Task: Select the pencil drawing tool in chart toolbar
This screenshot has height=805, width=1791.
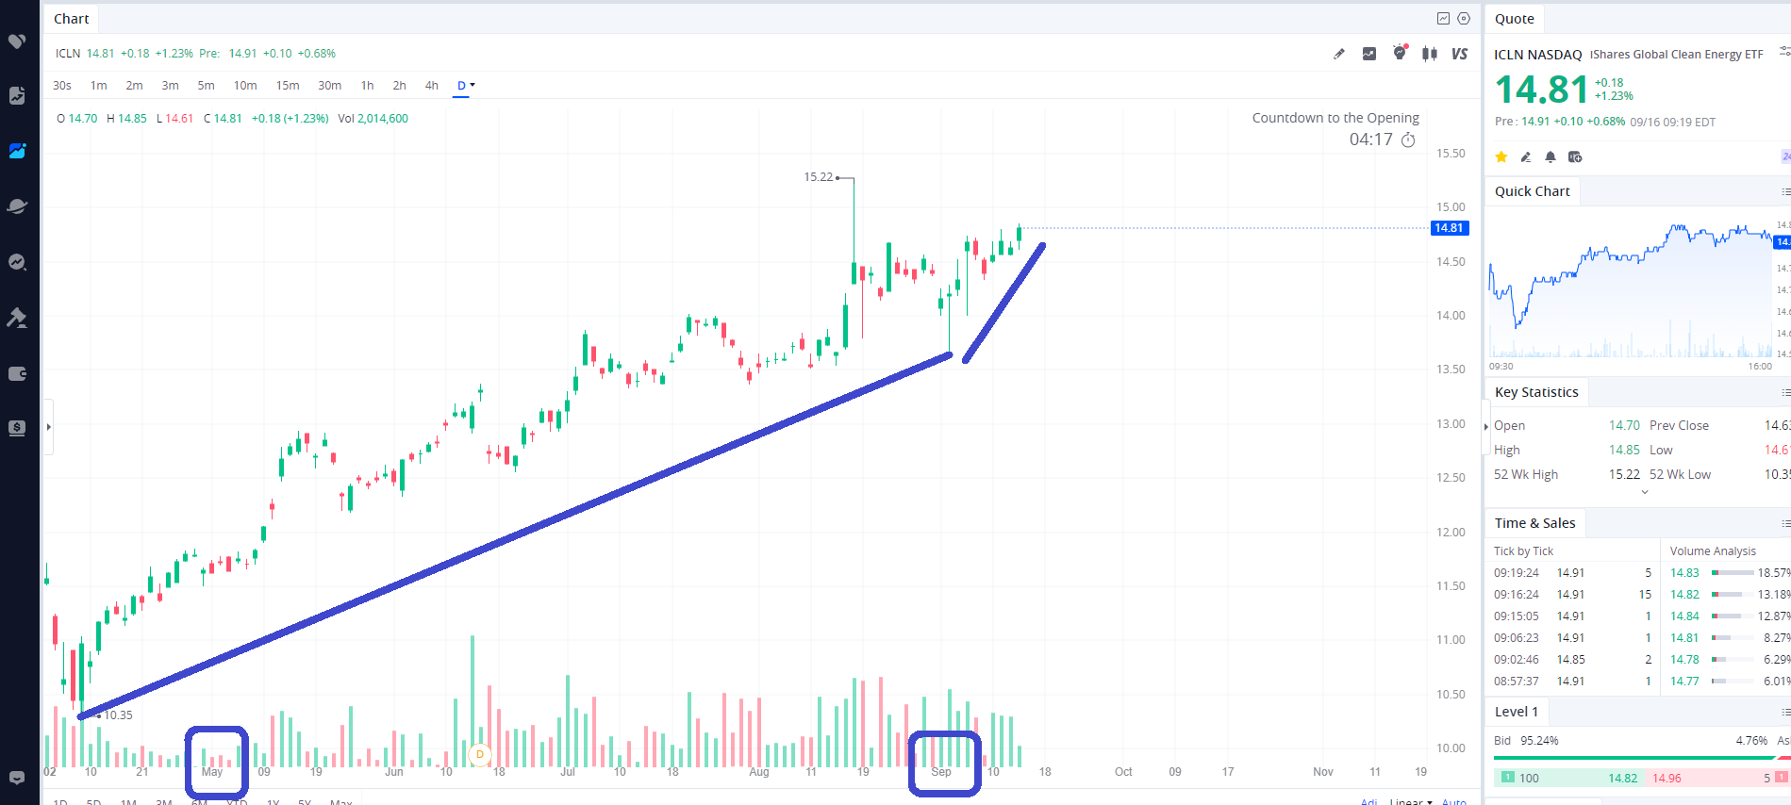Action: 1339,54
